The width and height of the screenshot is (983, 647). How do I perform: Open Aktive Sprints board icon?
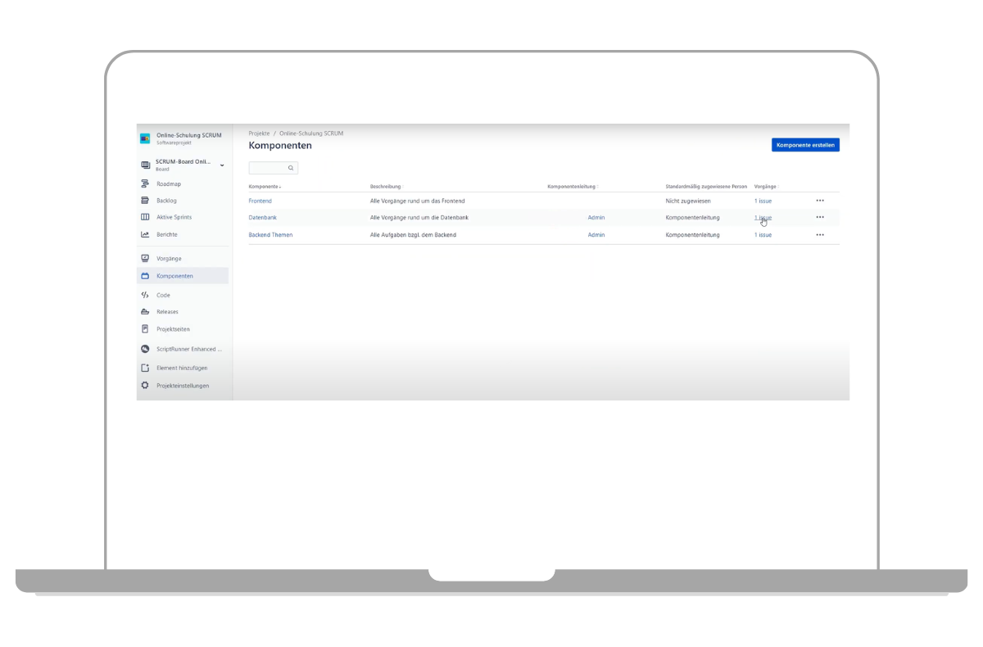point(145,217)
